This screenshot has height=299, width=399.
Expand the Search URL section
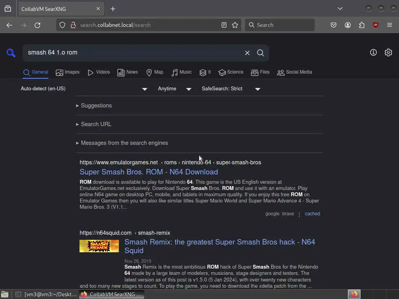pos(94,124)
